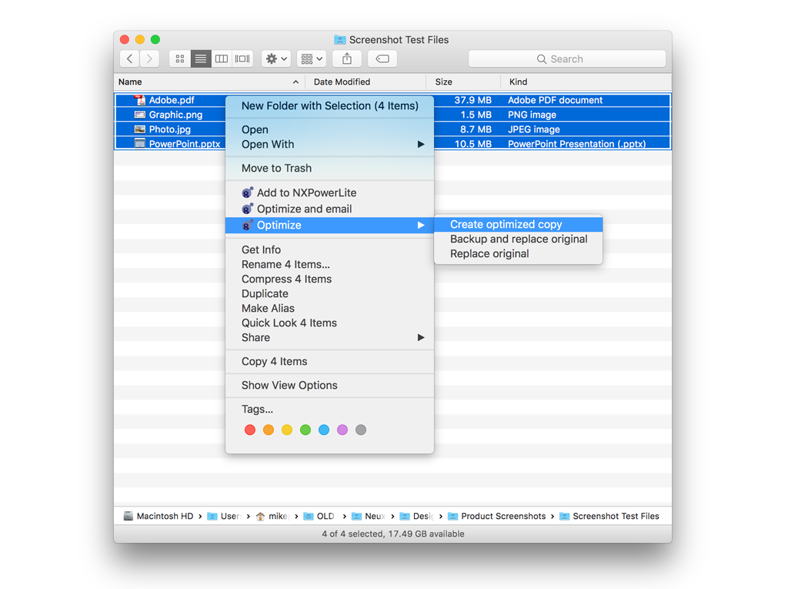Click the Edit Tags toolbar button
The image size is (788, 589).
click(x=382, y=59)
